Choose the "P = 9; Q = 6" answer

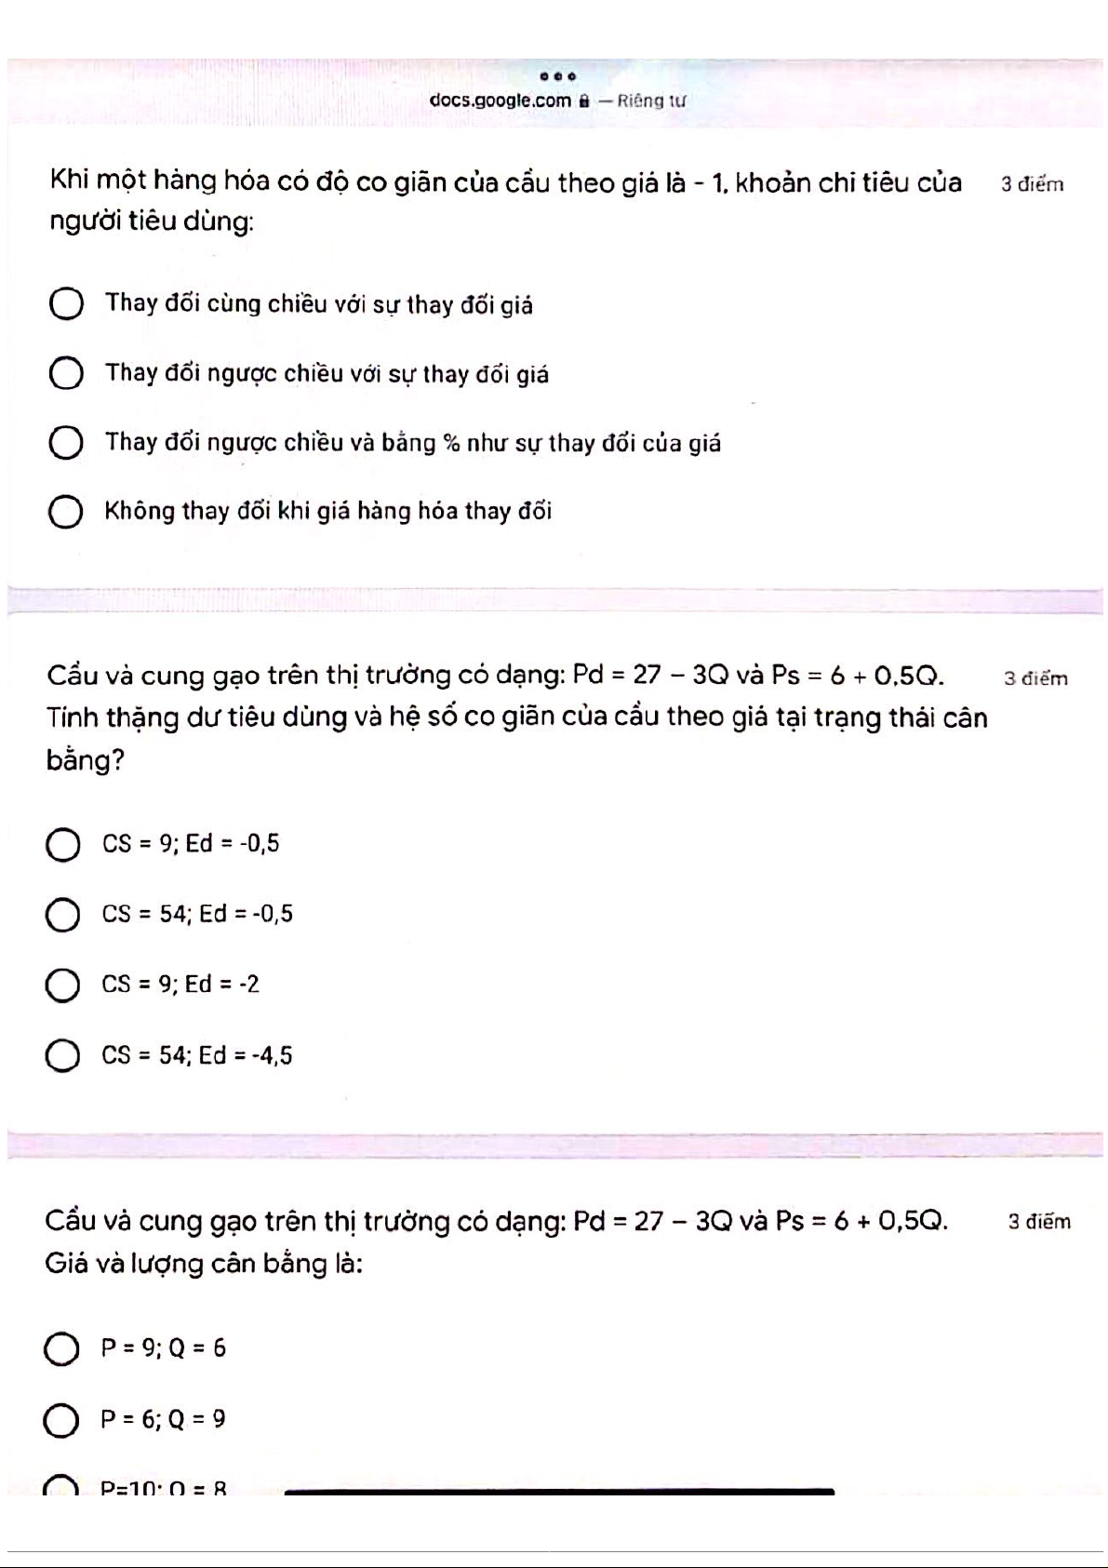click(x=61, y=1349)
